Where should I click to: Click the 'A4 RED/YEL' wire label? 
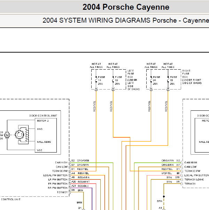tap(80, 173)
